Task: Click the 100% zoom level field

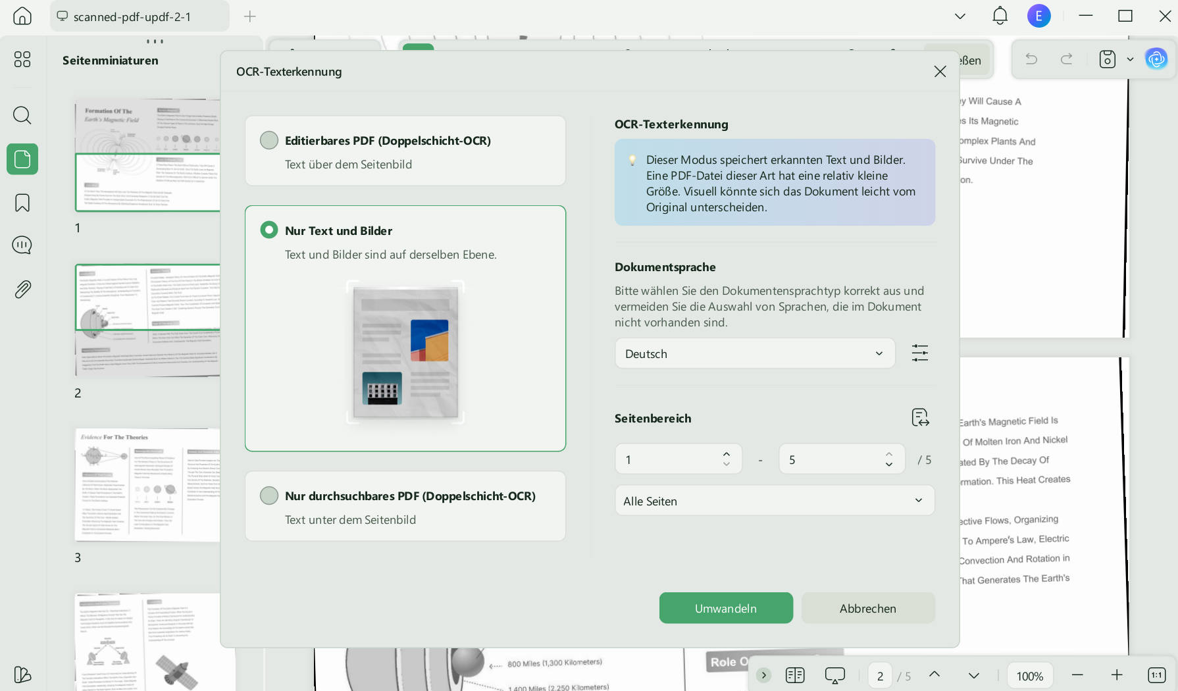Action: coord(1030,676)
